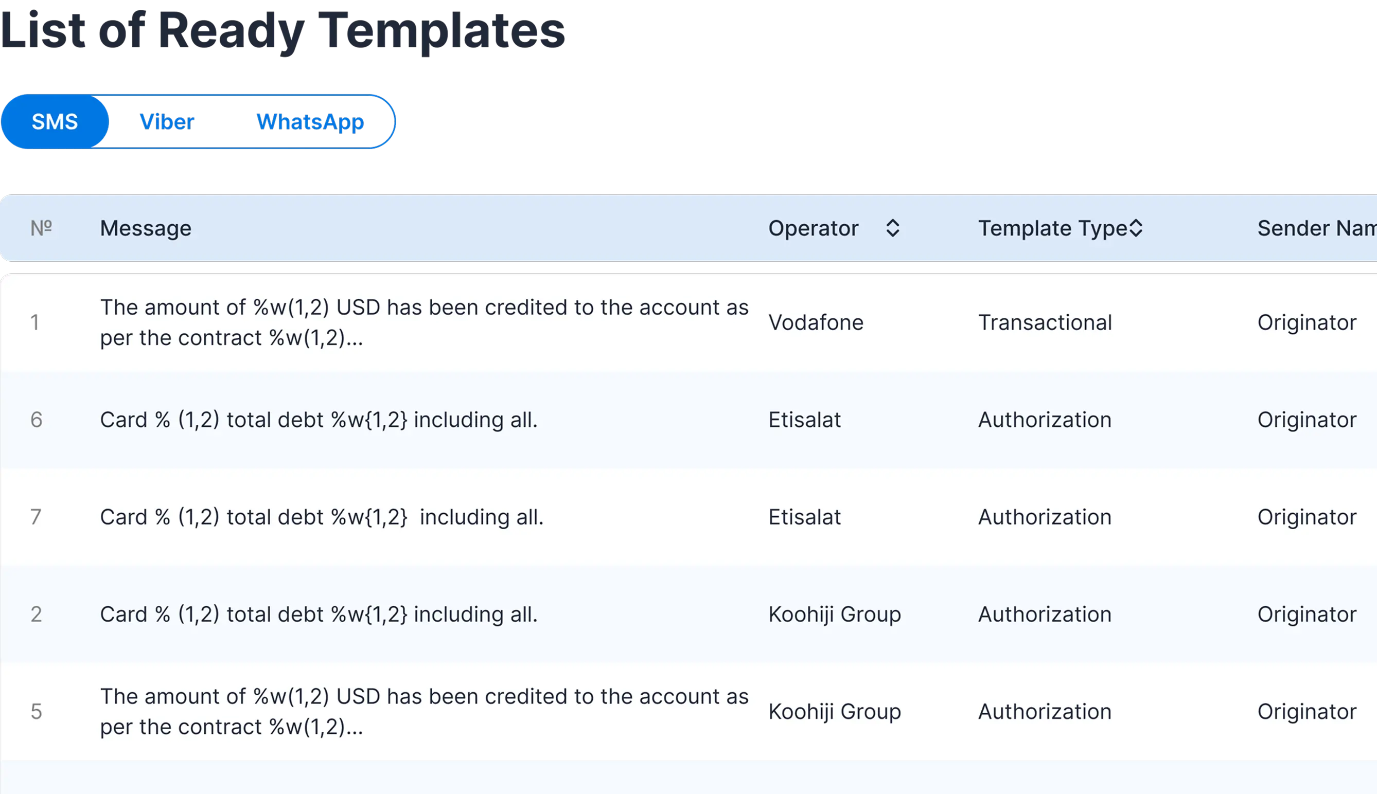Click the Template Type sort chevron icon

tap(1135, 228)
